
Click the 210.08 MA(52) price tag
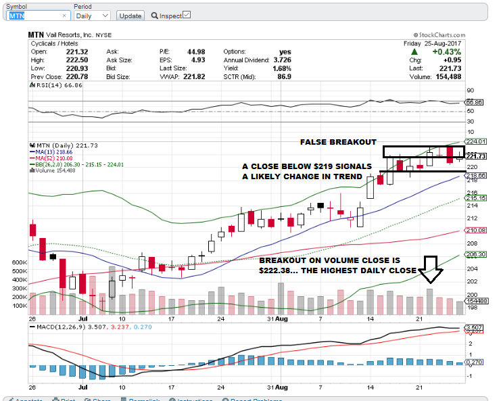pos(475,230)
